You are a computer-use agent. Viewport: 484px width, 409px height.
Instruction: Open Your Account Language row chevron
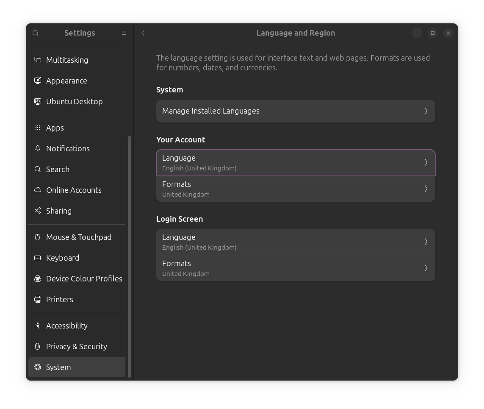(x=426, y=162)
